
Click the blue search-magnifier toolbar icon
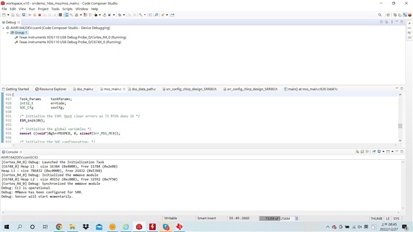(156, 15)
